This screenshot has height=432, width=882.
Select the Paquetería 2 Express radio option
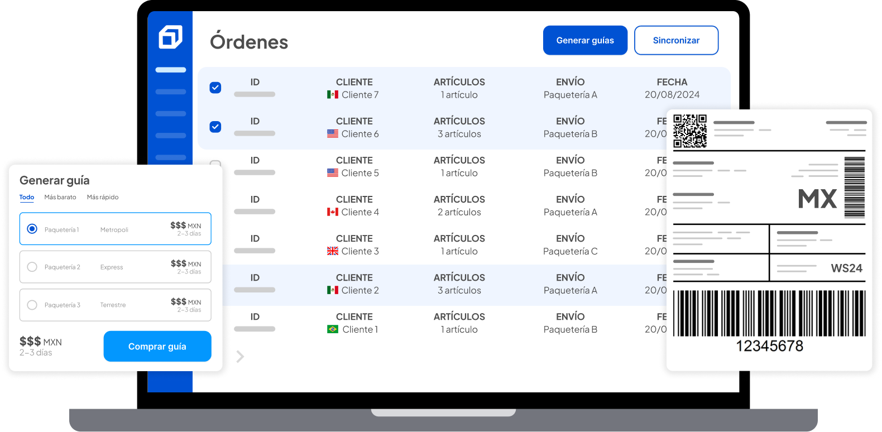tap(32, 267)
